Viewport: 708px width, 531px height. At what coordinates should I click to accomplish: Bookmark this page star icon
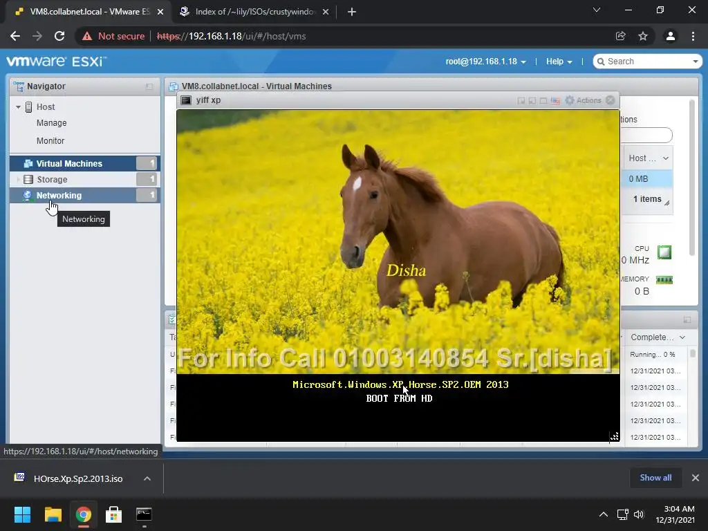tap(643, 36)
